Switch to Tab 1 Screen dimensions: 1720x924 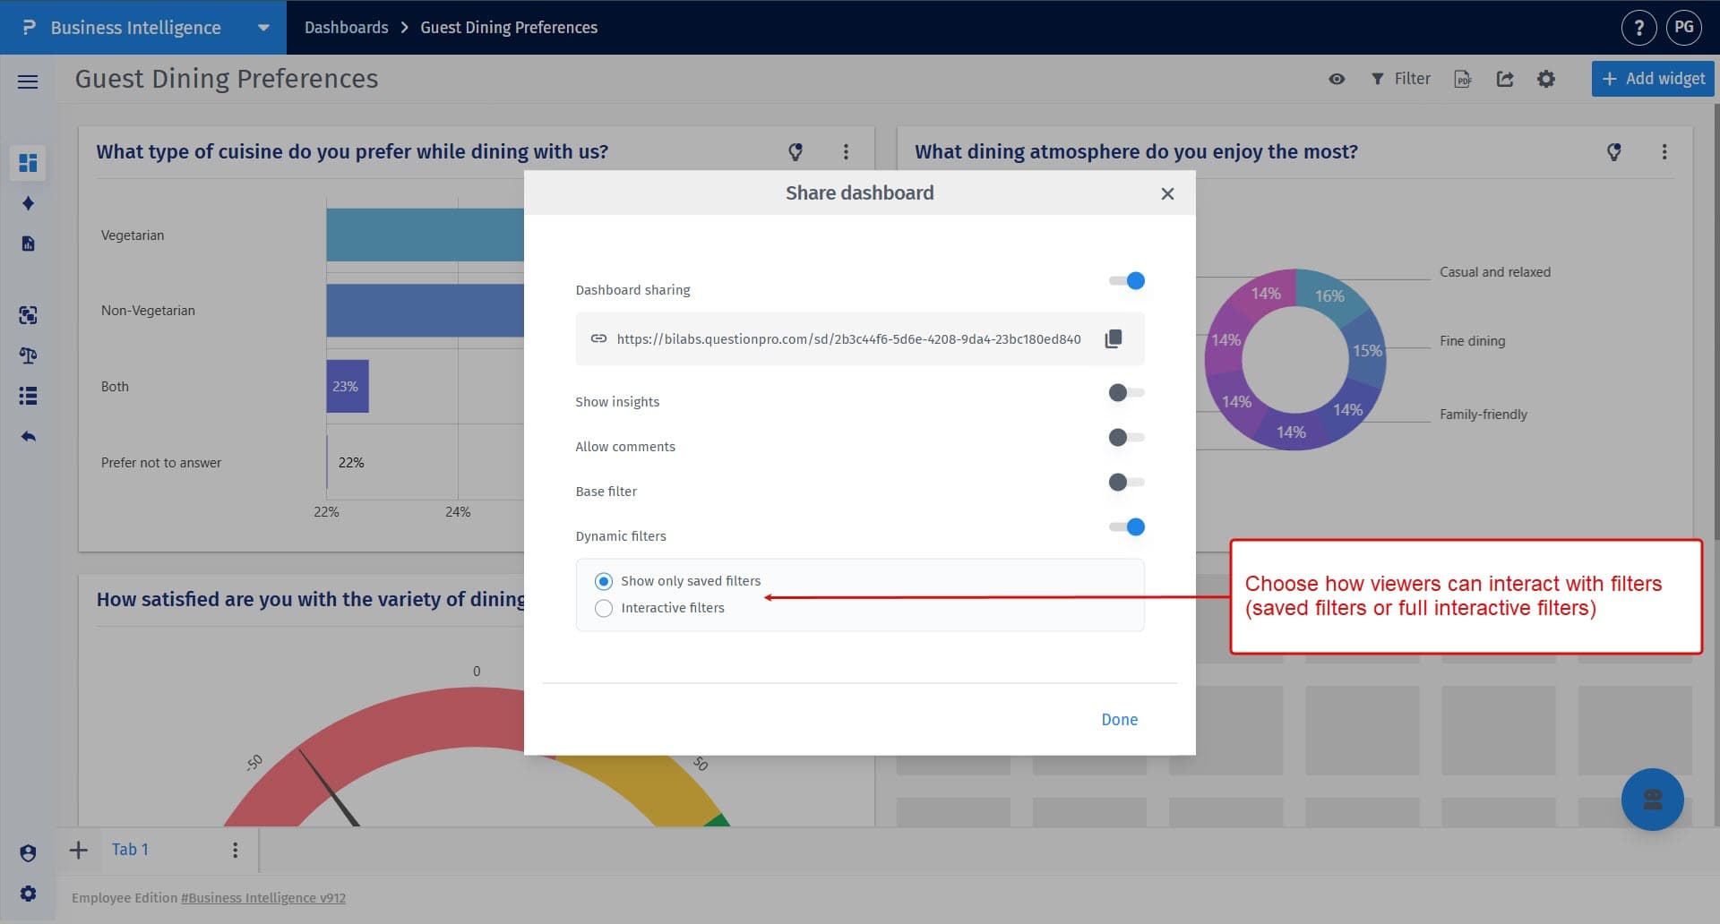[130, 849]
